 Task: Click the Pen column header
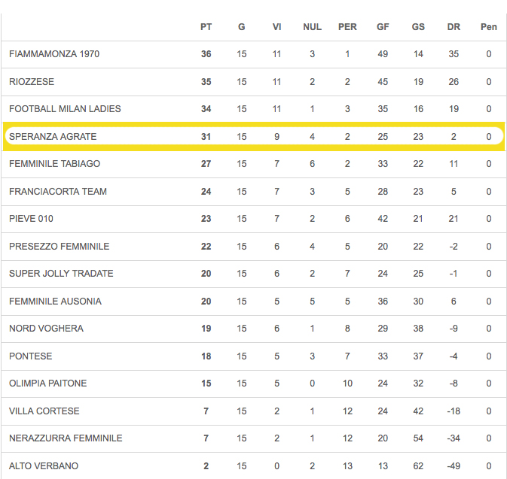tap(489, 27)
